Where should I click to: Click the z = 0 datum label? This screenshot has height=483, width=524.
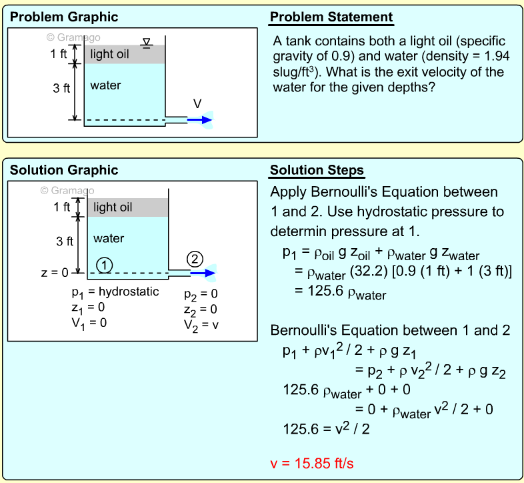click(x=55, y=273)
